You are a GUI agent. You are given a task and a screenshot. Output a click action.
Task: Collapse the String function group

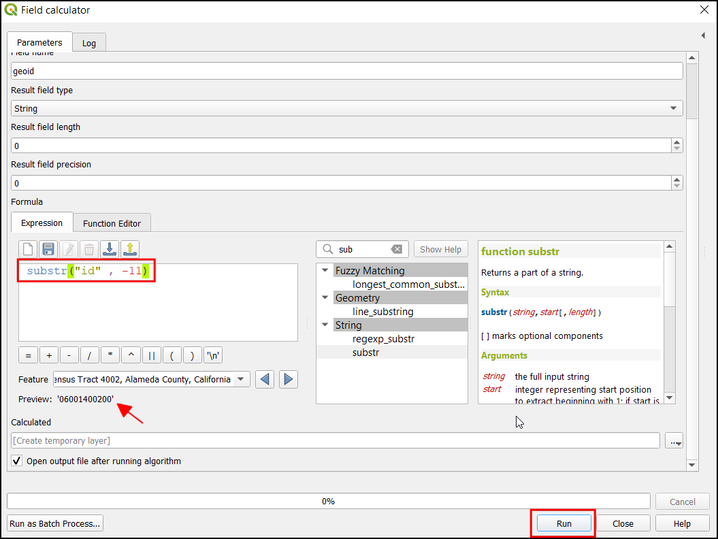coord(325,325)
